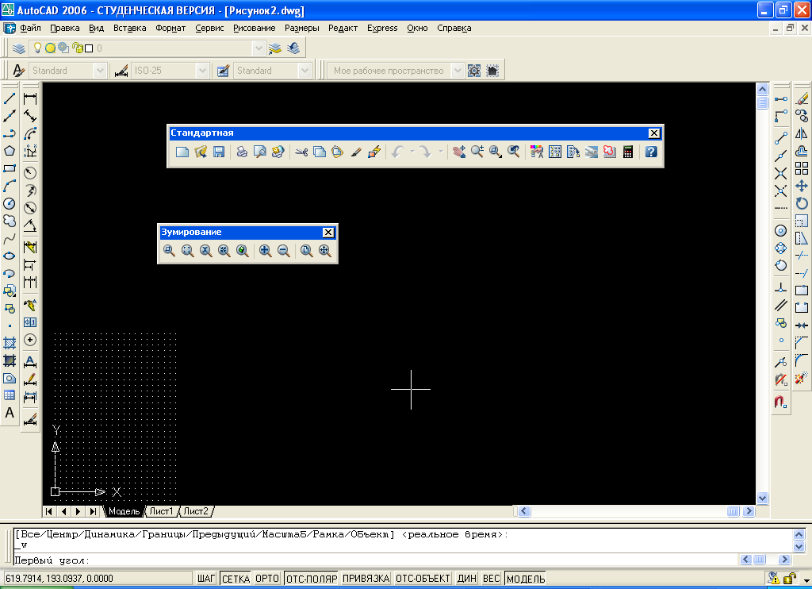Click the Save icon in Стандартная toolbar
The image size is (812, 589).
coord(219,152)
